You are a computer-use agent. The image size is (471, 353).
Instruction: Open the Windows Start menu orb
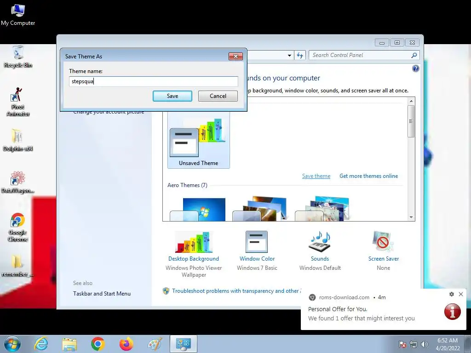click(12, 344)
